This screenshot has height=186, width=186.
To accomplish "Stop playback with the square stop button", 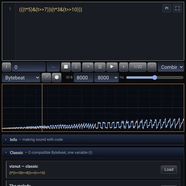I will point(66,67).
